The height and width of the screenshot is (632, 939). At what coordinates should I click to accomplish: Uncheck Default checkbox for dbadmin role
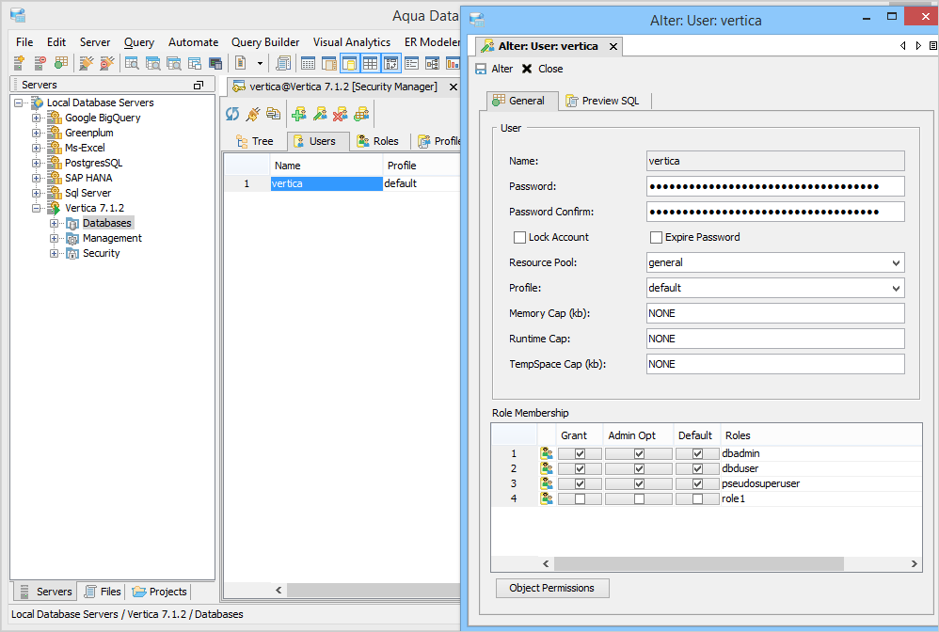click(x=697, y=453)
